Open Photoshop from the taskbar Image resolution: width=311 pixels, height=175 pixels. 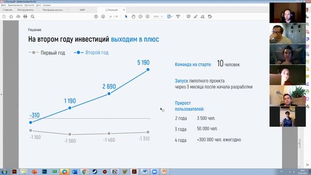pyautogui.click(x=44, y=172)
